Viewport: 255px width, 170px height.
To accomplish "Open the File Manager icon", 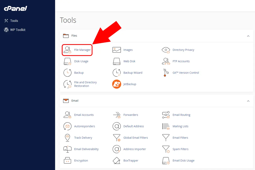I will click(x=67, y=50).
